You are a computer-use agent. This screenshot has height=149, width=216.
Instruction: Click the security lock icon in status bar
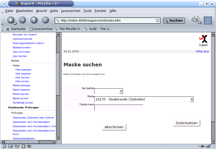coord(209,146)
